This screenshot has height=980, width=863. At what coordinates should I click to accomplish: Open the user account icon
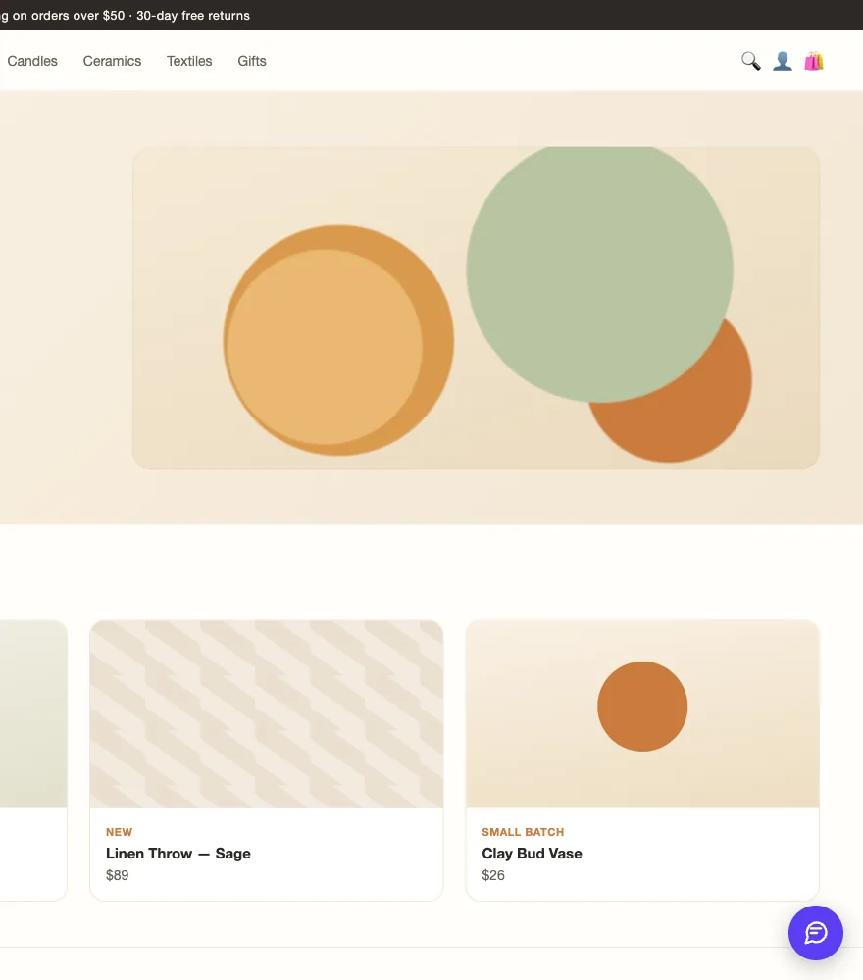[x=783, y=61]
